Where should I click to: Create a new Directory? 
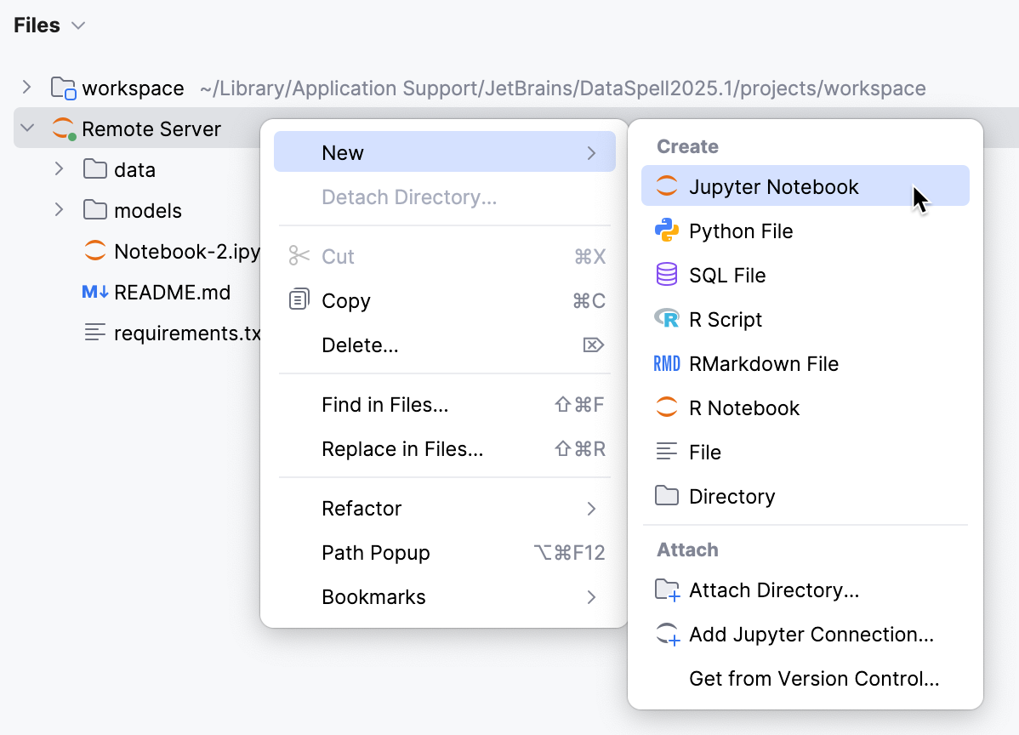pos(806,496)
